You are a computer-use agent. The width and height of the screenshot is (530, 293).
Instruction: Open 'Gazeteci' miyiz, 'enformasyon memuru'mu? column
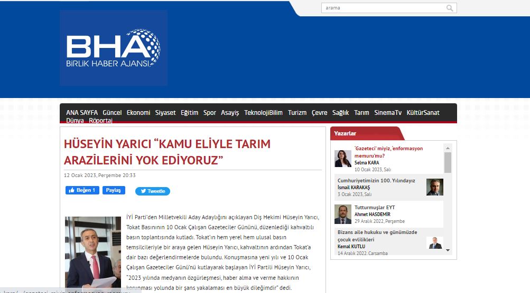pos(388,152)
